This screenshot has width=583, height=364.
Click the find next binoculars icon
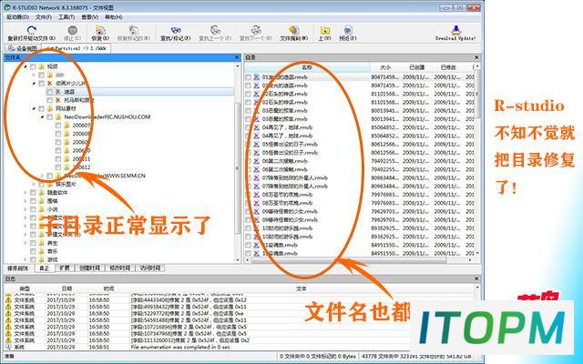pos(256,30)
